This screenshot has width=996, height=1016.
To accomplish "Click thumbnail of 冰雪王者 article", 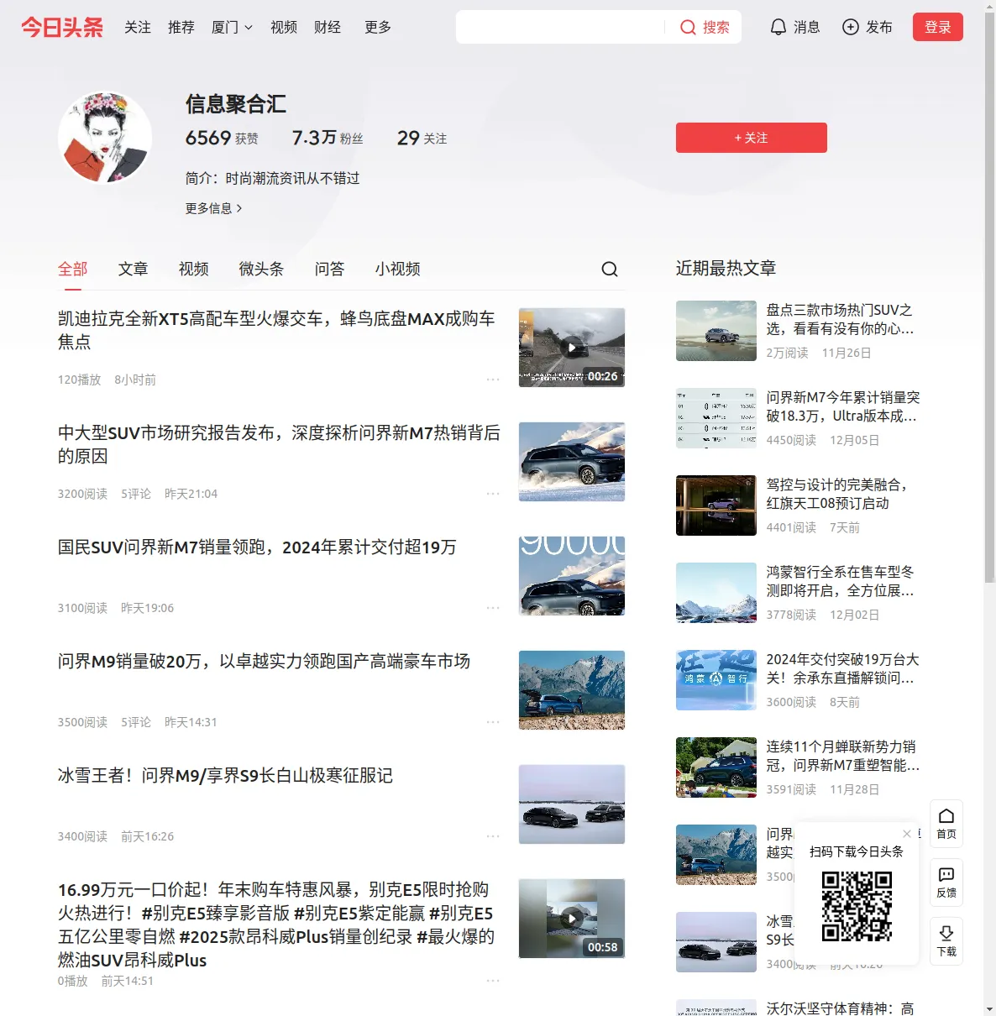I will (572, 804).
